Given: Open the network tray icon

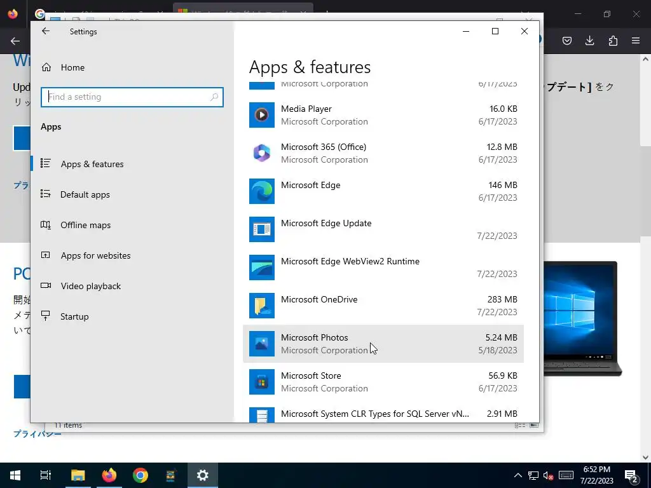Looking at the screenshot, I should [533, 475].
